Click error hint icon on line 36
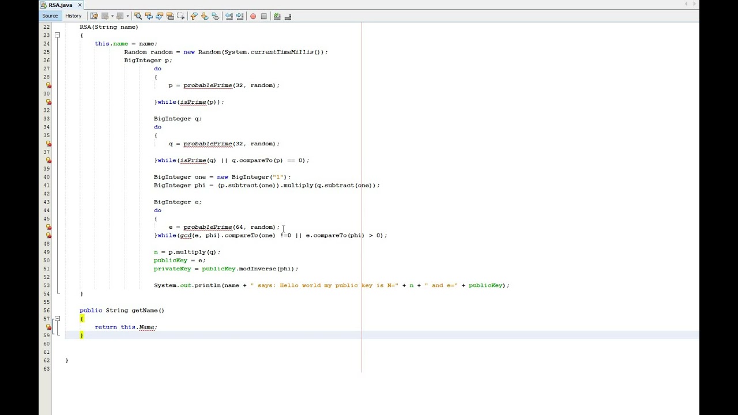Screen dimensions: 738x415 (48, 144)
